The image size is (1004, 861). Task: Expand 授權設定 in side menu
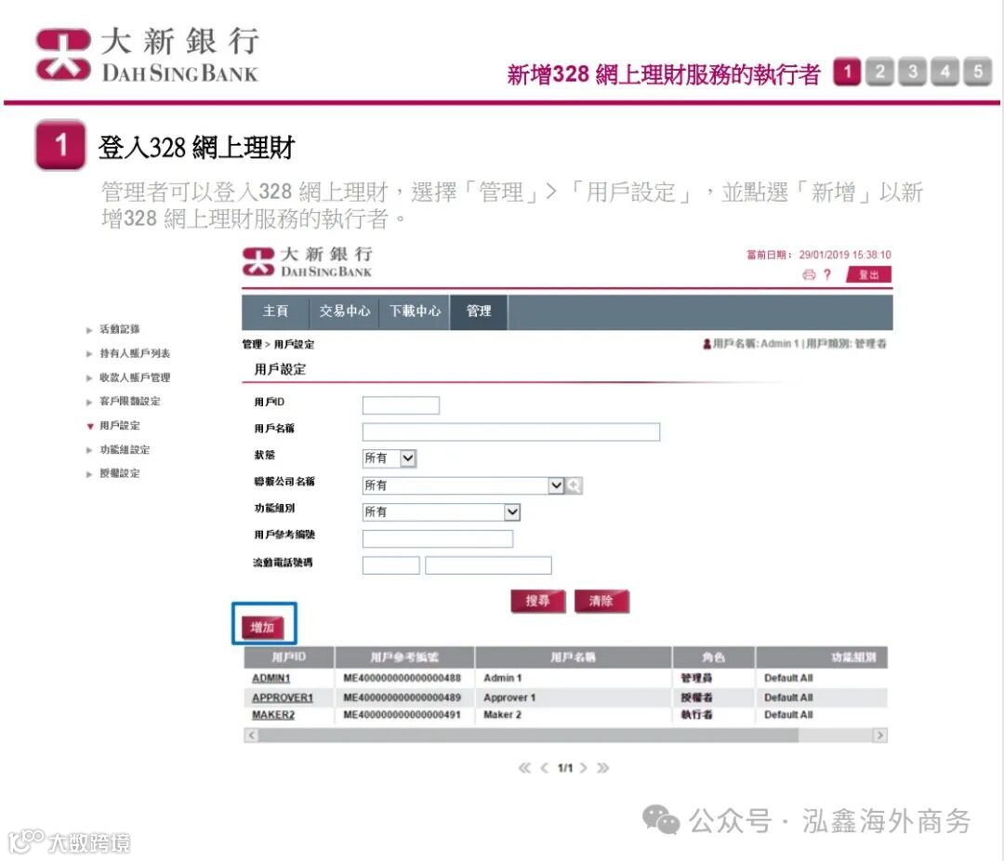pos(113,473)
